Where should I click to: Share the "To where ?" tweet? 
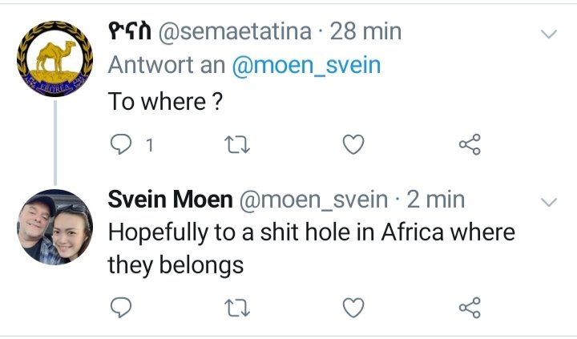click(x=470, y=144)
